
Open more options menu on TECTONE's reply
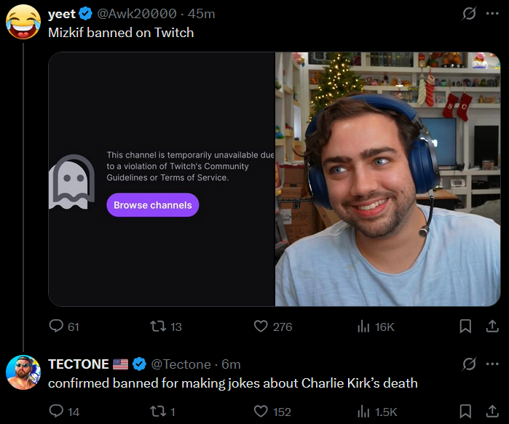click(x=493, y=364)
